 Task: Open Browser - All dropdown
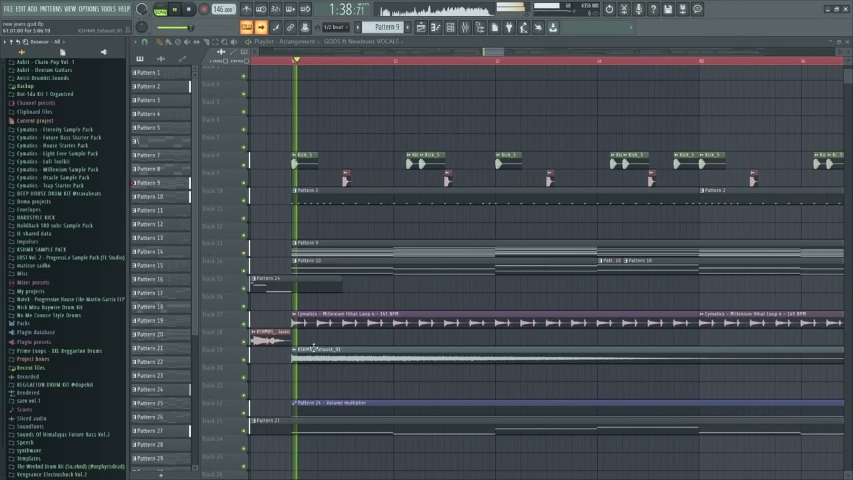coord(45,42)
